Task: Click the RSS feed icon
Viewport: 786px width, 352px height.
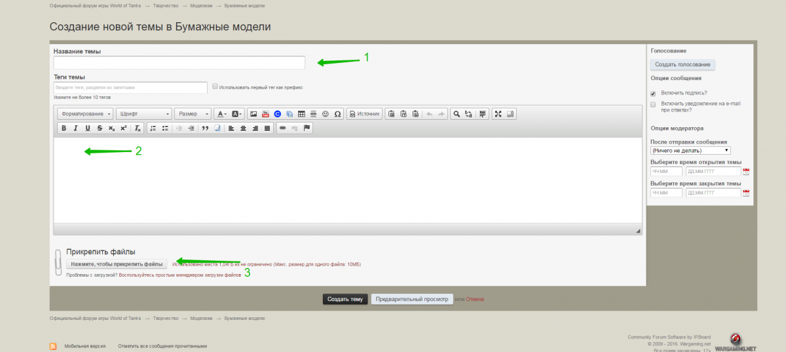Action: tap(54, 346)
